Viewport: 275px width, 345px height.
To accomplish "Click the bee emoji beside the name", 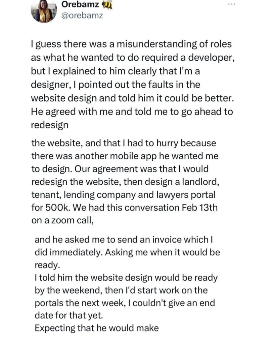I will click(x=107, y=5).
